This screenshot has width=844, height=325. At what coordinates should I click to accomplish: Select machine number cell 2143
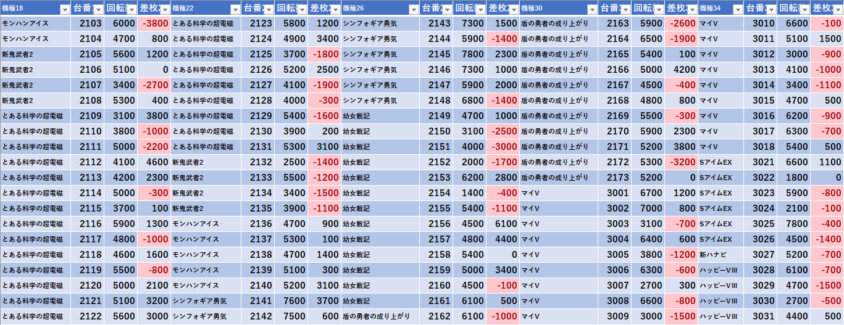pyautogui.click(x=436, y=23)
